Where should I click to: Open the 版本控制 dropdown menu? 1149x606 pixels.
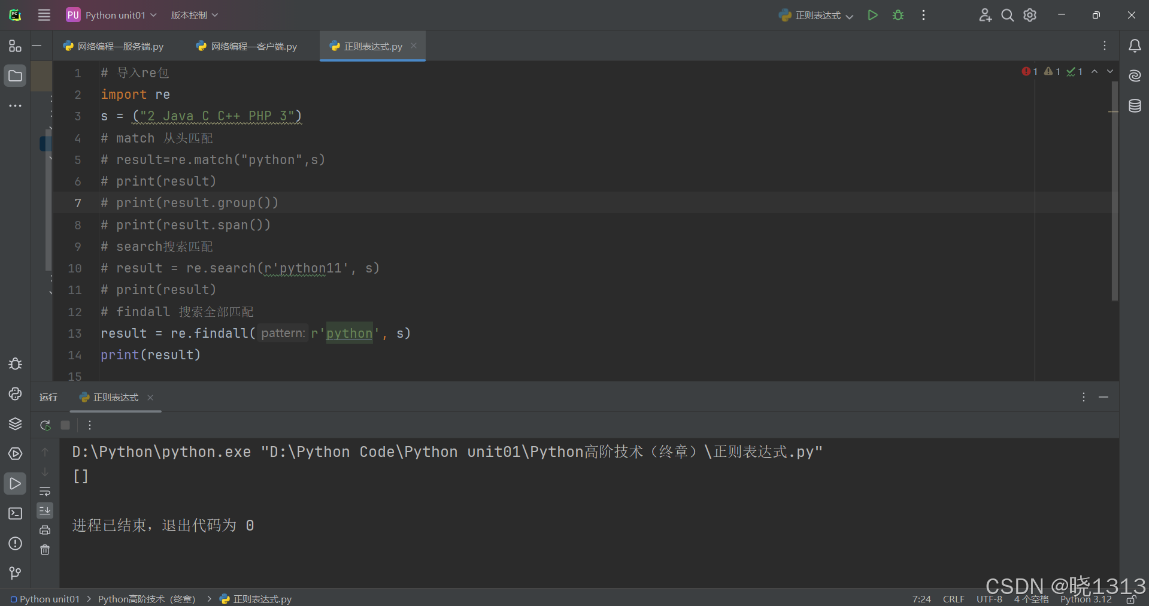pyautogui.click(x=194, y=15)
